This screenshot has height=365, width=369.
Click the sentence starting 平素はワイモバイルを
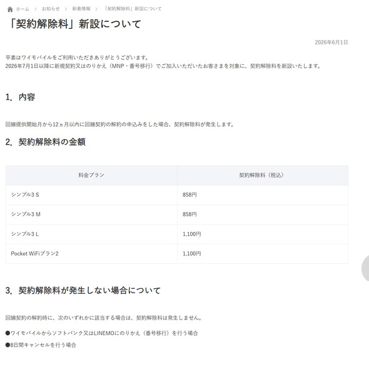pos(77,57)
